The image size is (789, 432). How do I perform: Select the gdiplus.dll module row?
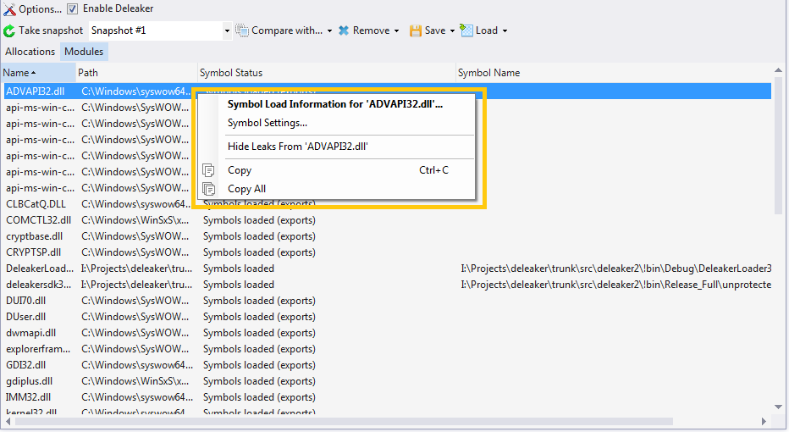coord(386,381)
